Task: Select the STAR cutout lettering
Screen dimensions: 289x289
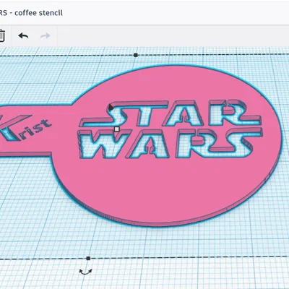Action: pos(171,113)
